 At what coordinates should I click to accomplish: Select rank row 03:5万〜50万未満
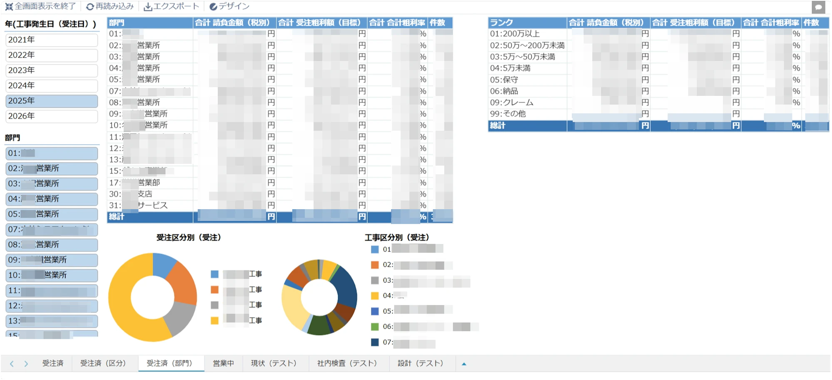(x=658, y=57)
